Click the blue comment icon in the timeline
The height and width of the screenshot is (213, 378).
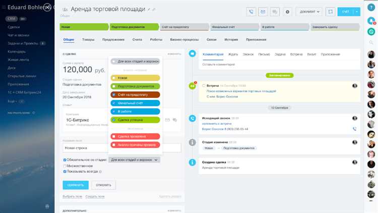pos(192,54)
